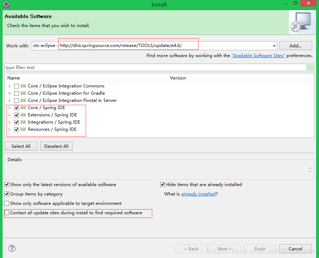The height and width of the screenshot is (258, 319).
Task: Open the help question mark icon
Action: pyautogui.click(x=12, y=248)
